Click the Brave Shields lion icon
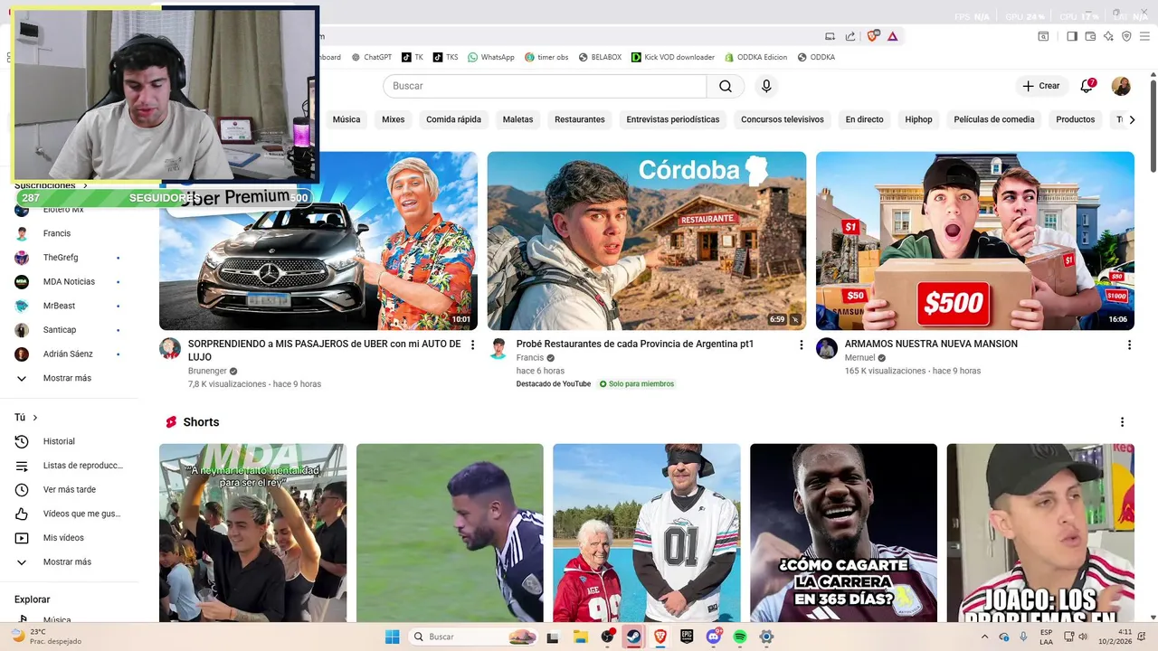This screenshot has width=1158, height=651. (x=872, y=36)
